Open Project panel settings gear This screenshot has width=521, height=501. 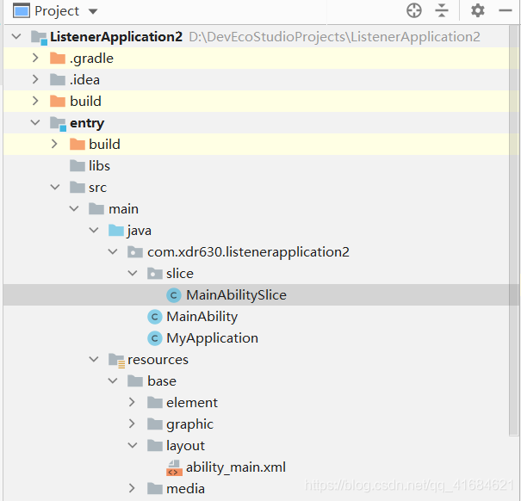pos(478,10)
